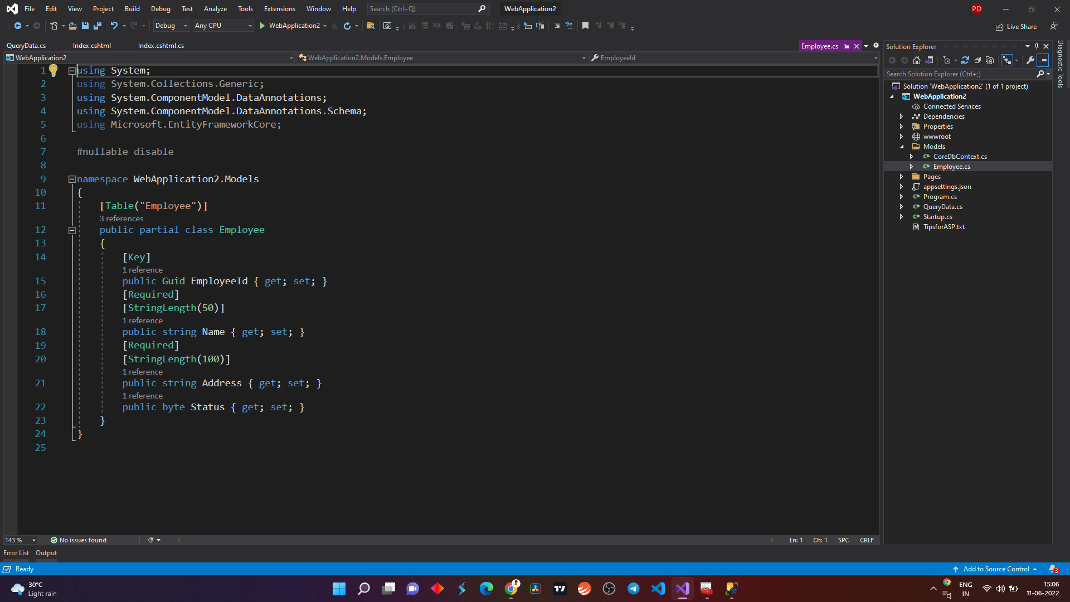Toggle file nesting in Solution Explorer

(x=1006, y=60)
